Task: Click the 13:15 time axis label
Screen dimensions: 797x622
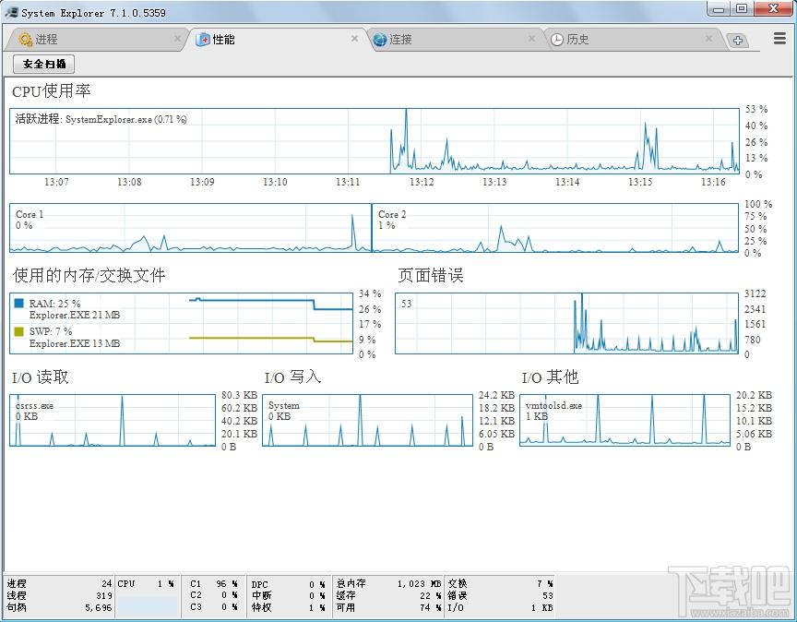Action: pos(640,182)
